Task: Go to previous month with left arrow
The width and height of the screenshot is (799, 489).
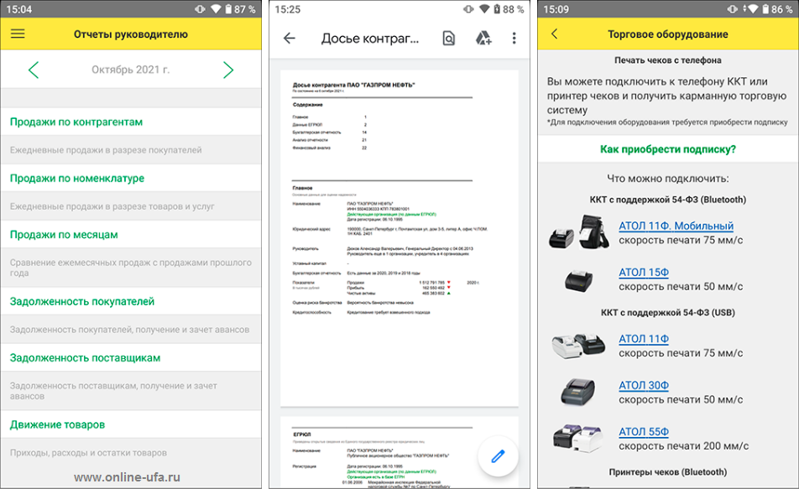Action: (x=34, y=70)
